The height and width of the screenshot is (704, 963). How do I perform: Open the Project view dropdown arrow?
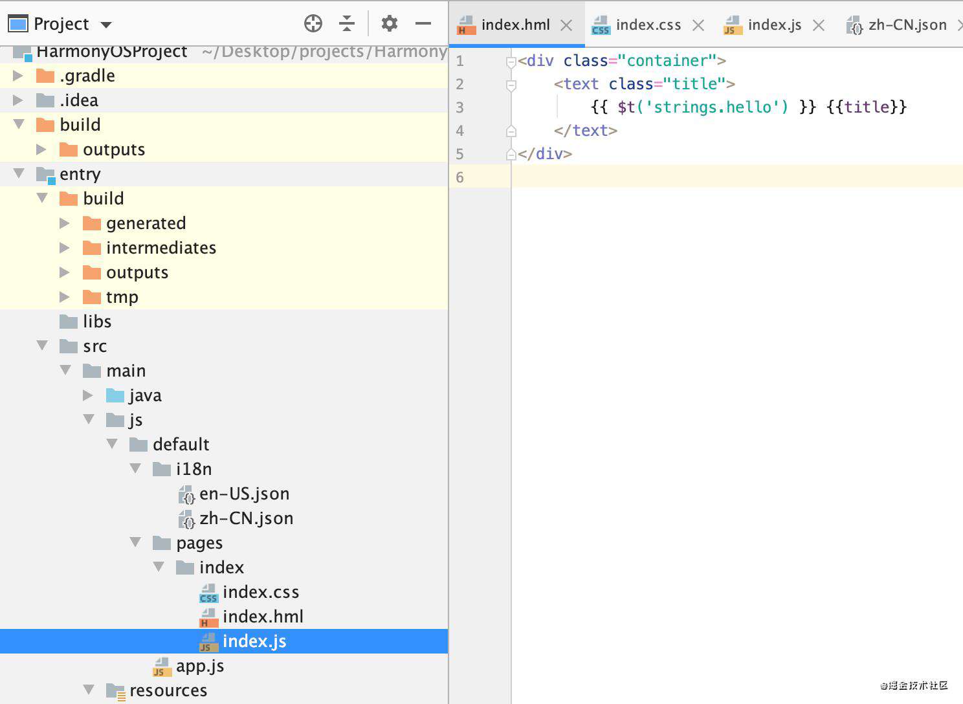tap(106, 25)
